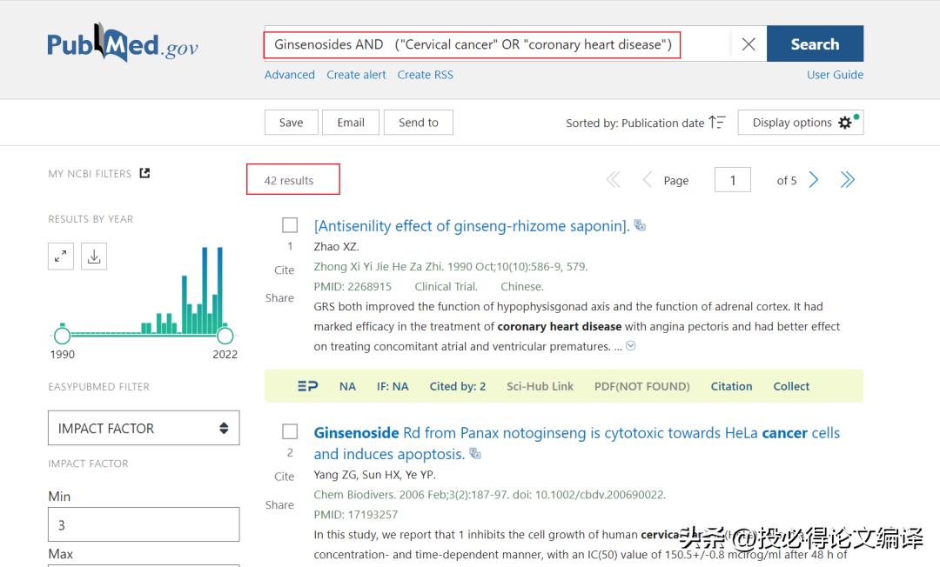Click the Min impact factor field
The height and width of the screenshot is (567, 940).
pos(144,524)
